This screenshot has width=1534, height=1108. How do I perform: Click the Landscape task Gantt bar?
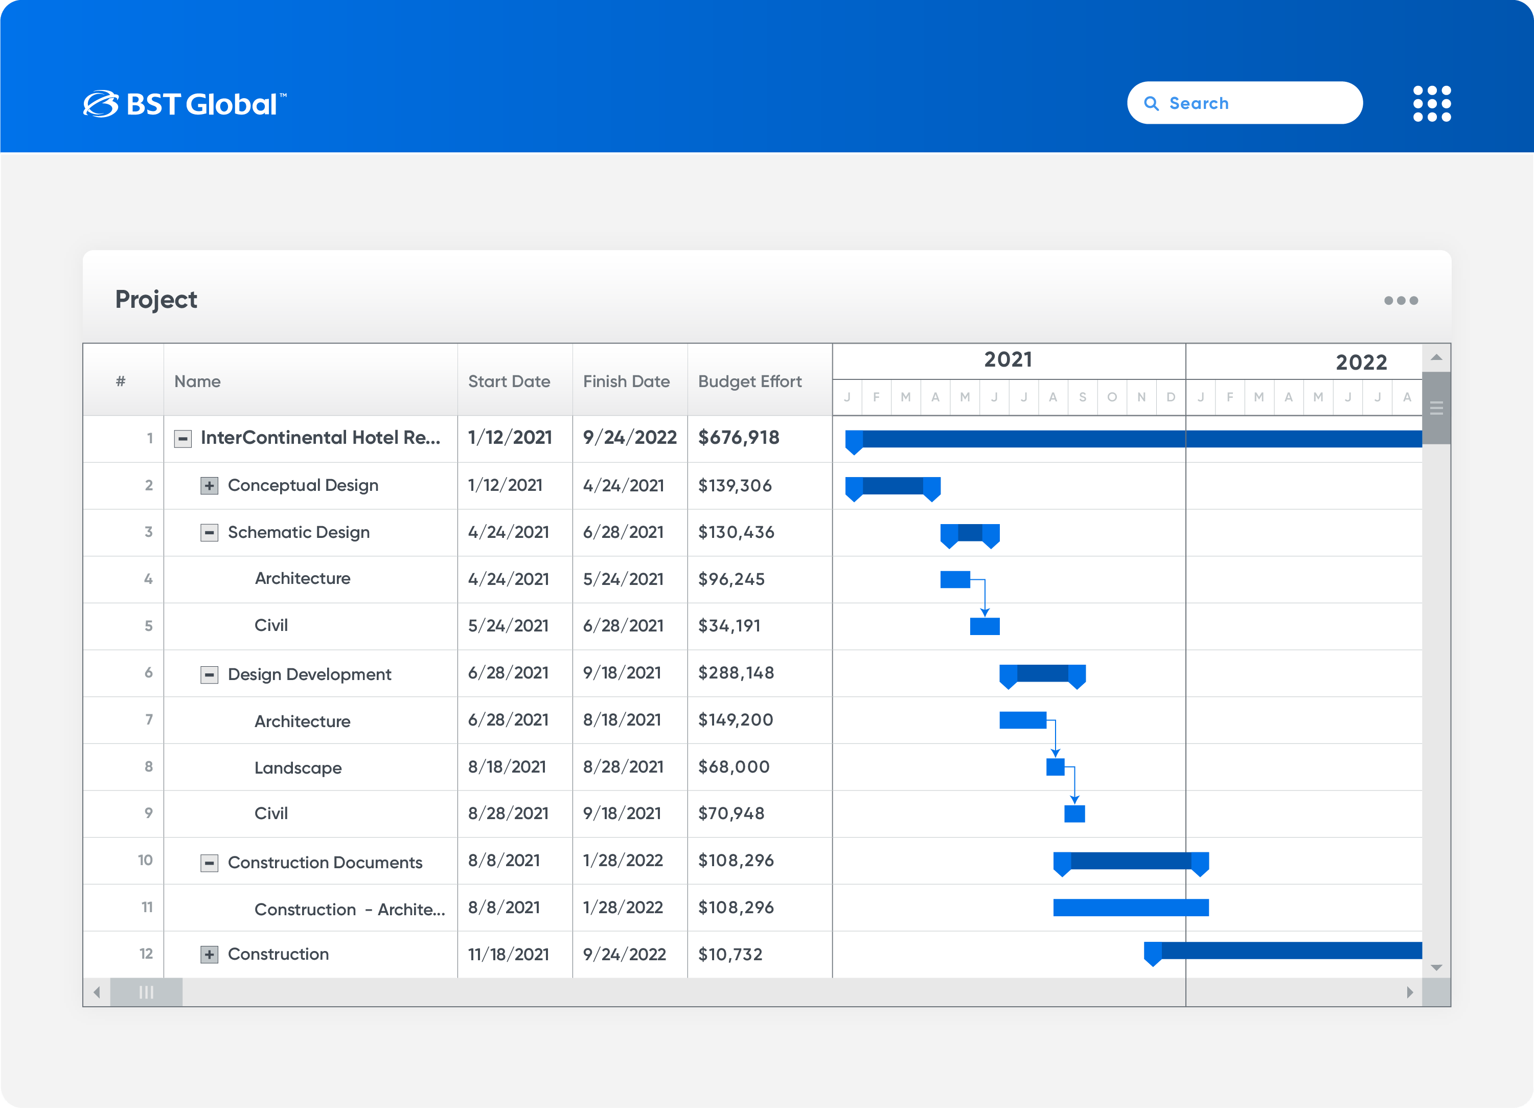(x=1055, y=767)
